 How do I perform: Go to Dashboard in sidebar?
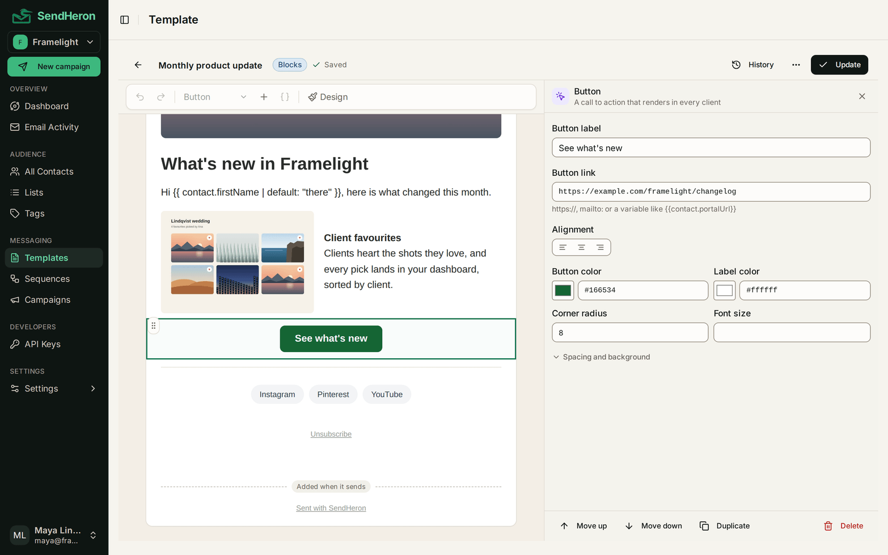click(54, 106)
